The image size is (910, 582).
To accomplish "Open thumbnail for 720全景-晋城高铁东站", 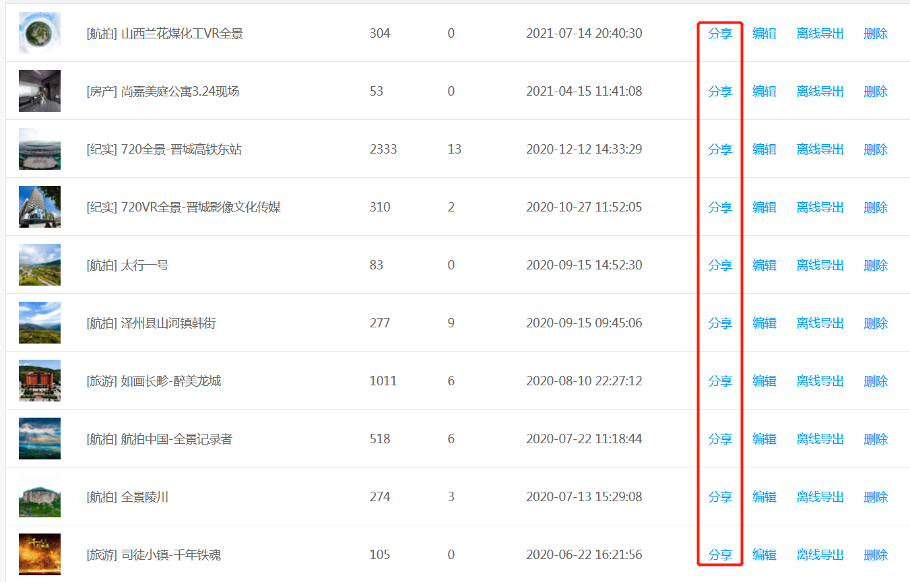I will pos(40,149).
